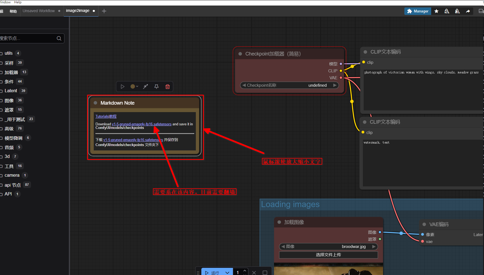
Task: Click the star favorites icon in top toolbar
Action: pyautogui.click(x=436, y=11)
